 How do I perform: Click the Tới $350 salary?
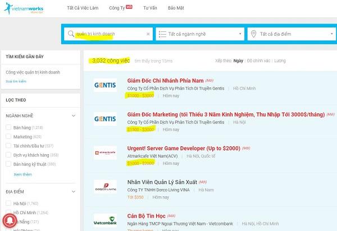[135, 197]
